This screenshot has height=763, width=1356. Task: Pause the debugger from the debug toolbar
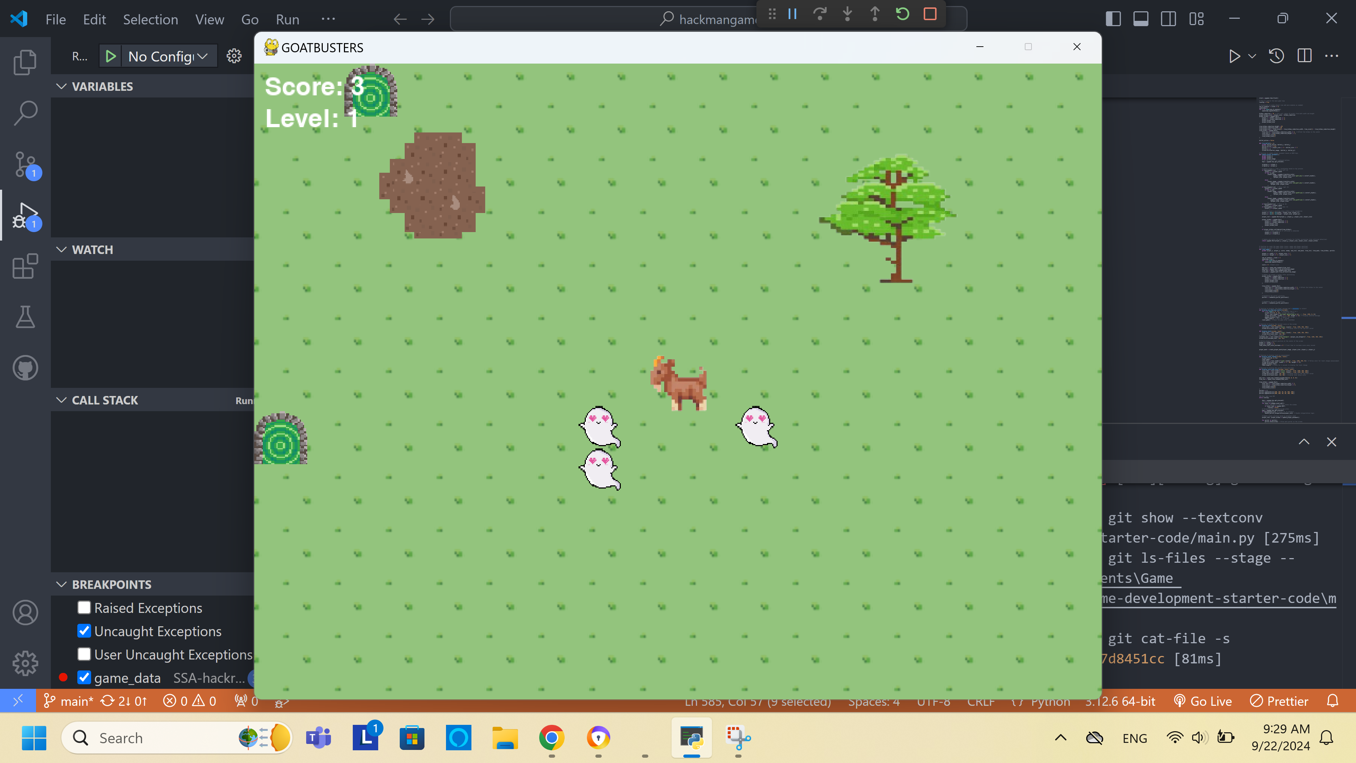pos(792,14)
